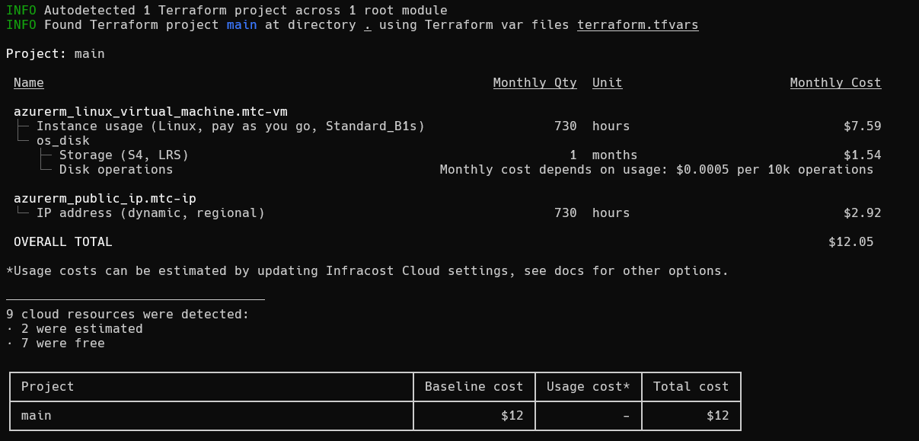919x441 pixels.
Task: Click the azurerm_linux_virtual_machine.mtc-vm resource name
Action: [150, 112]
